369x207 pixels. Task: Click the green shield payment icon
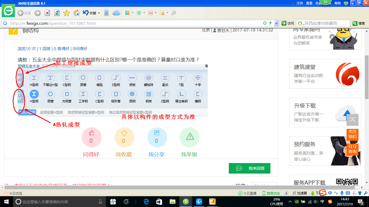139,13
